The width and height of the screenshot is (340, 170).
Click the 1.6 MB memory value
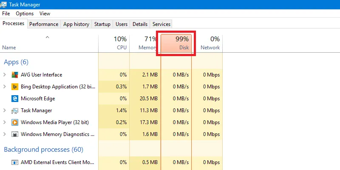[x=150, y=134]
